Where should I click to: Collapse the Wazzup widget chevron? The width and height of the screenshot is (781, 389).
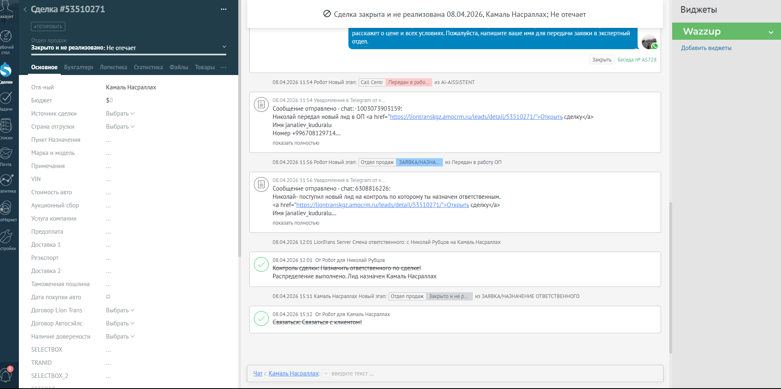(771, 32)
